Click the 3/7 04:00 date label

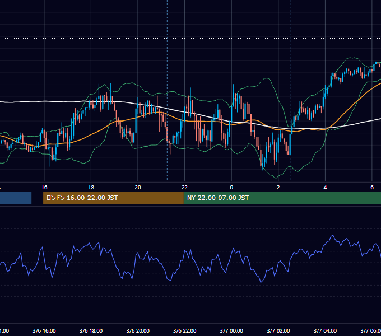pyautogui.click(x=325, y=330)
